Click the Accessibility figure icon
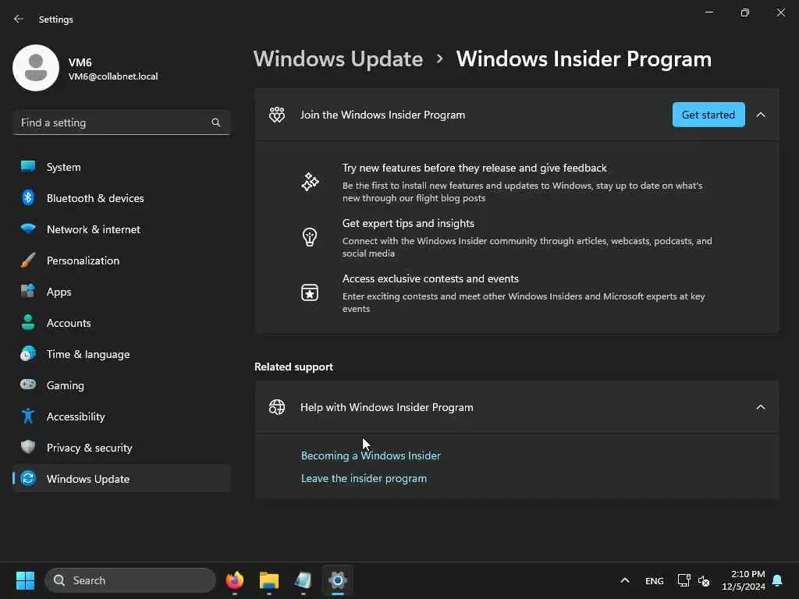Screen dimensions: 799x599 (28, 416)
